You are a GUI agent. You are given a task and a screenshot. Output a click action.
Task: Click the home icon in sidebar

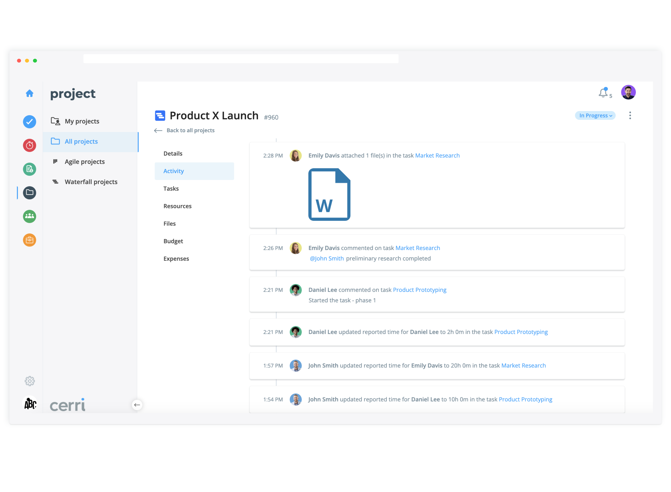(30, 94)
